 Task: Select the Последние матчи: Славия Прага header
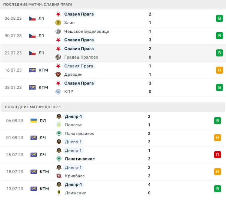(38, 5)
